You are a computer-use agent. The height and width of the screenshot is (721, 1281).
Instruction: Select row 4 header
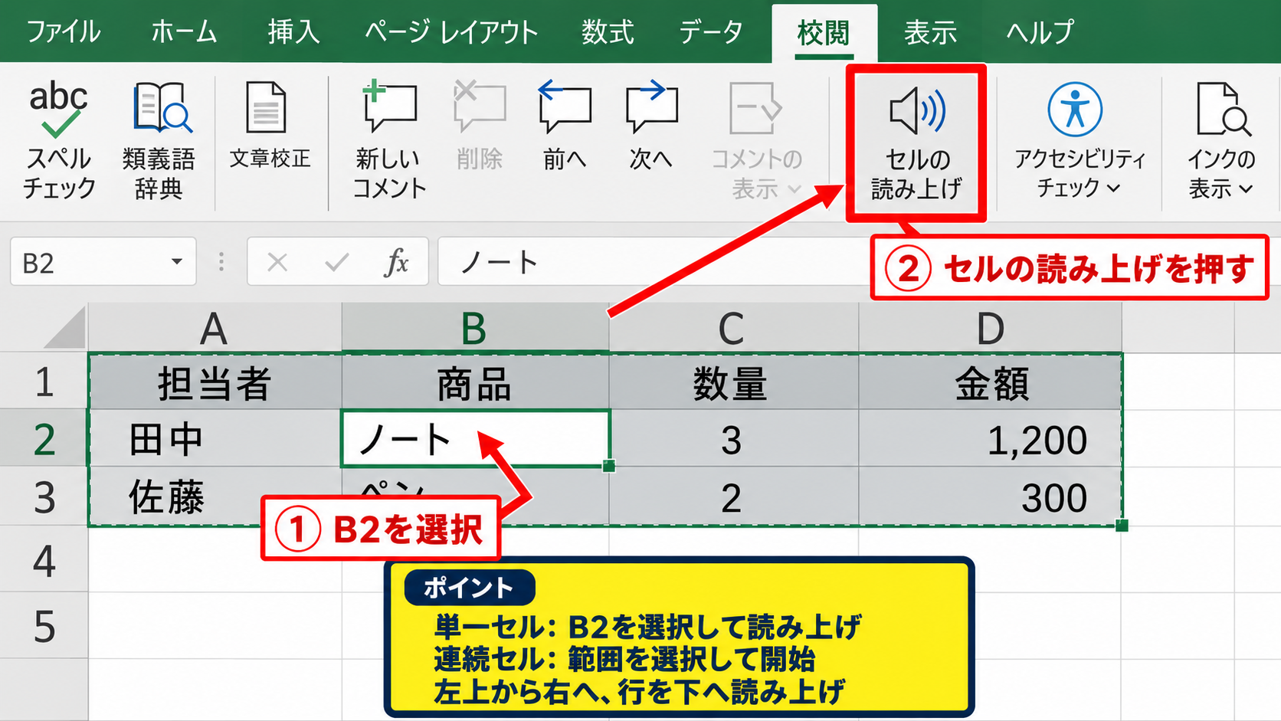44,560
